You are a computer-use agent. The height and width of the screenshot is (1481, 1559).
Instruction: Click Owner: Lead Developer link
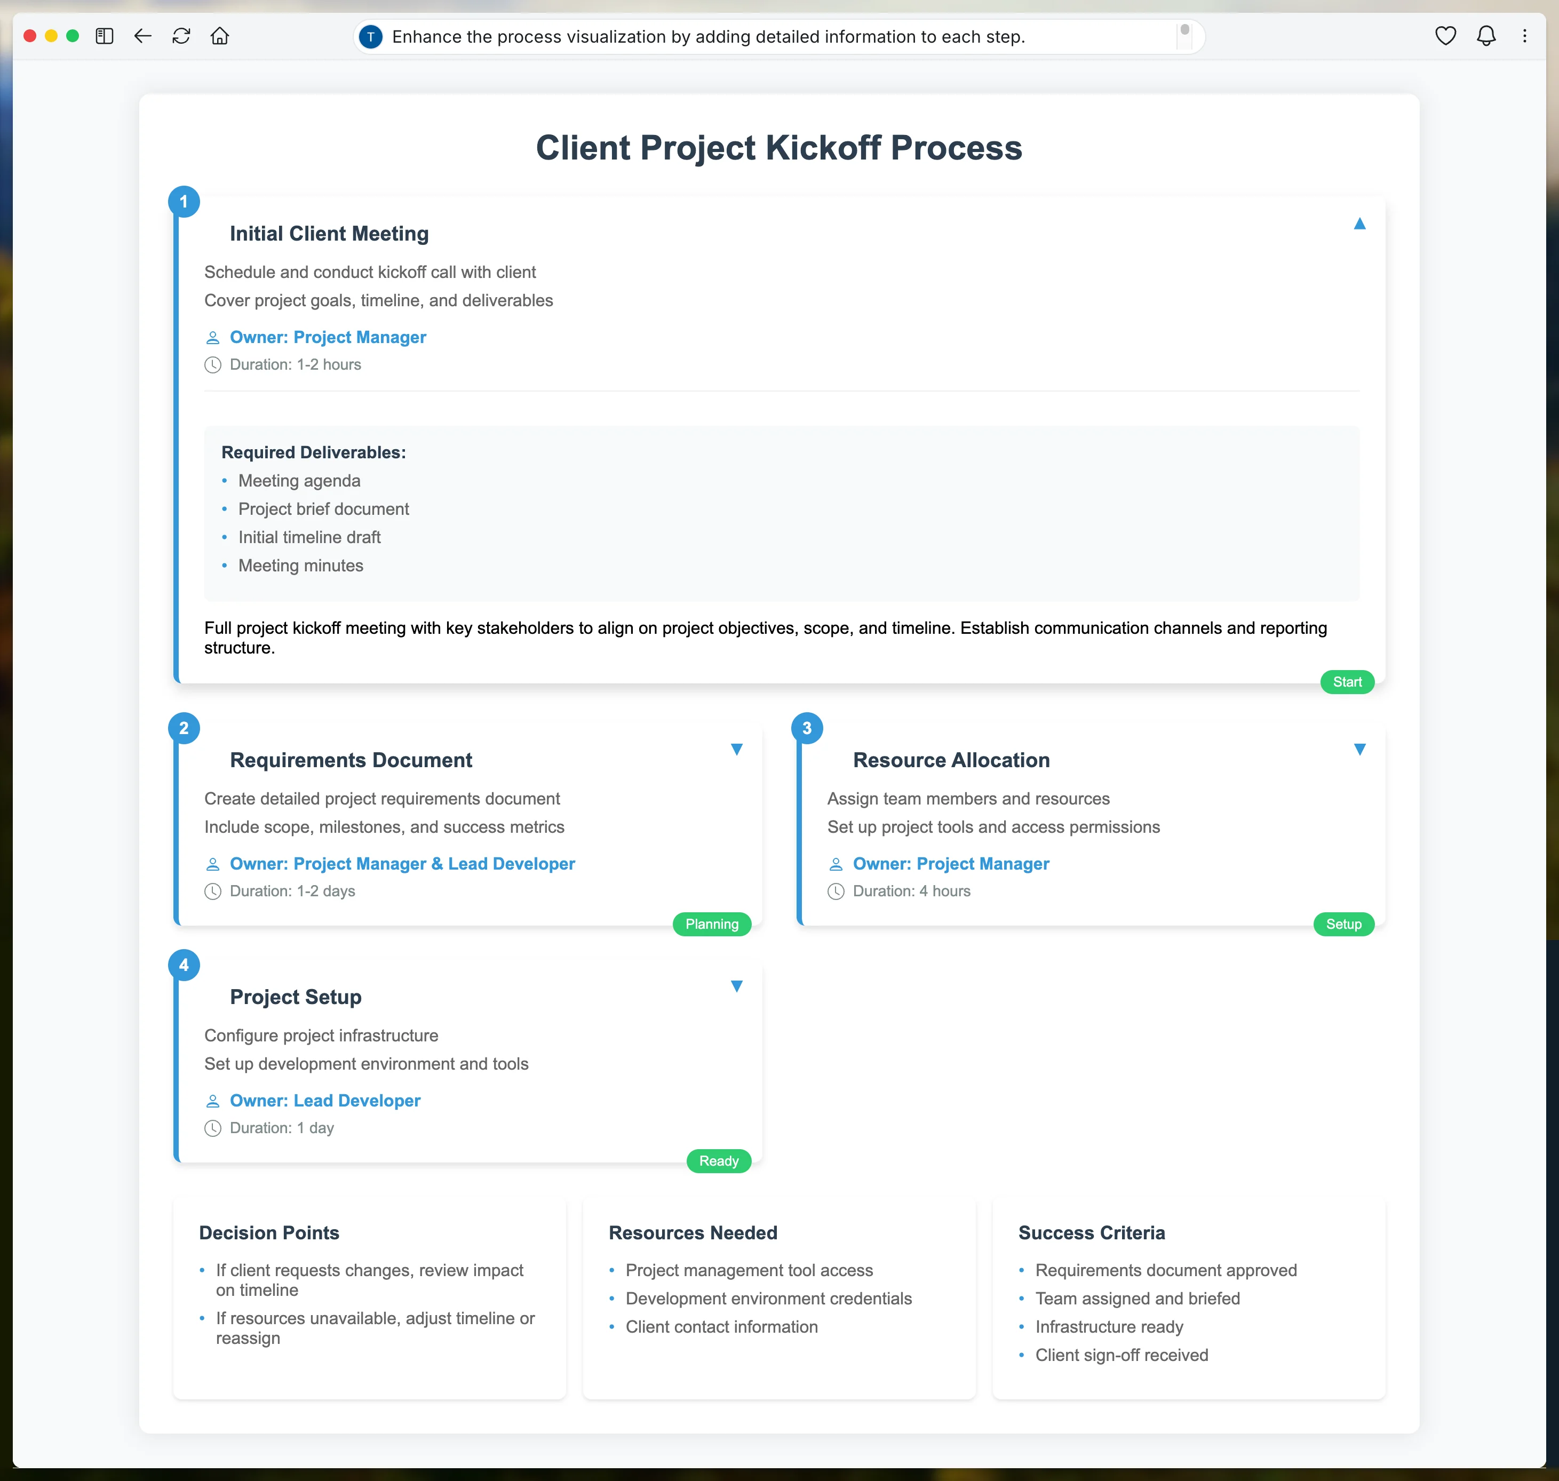(x=324, y=1101)
